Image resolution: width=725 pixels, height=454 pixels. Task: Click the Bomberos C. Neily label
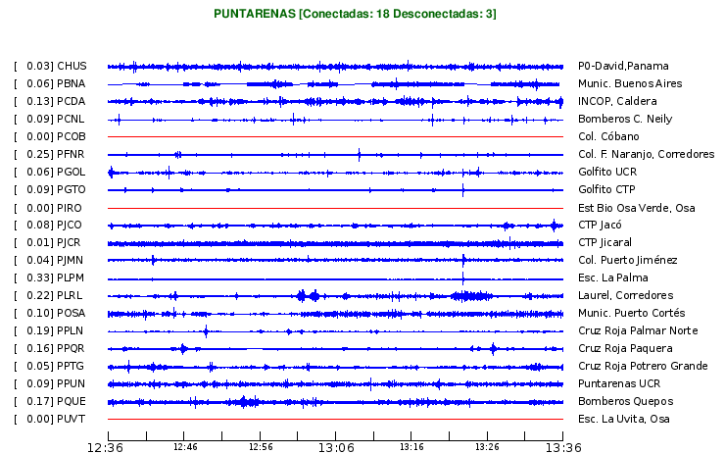[x=625, y=119]
